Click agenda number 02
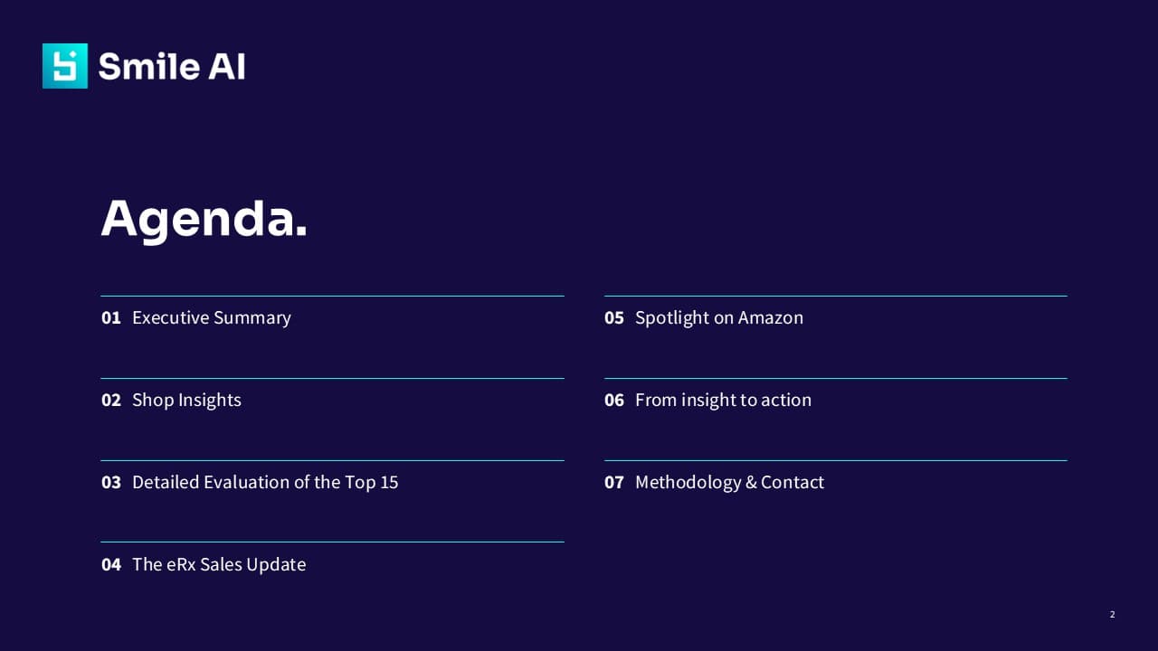The width and height of the screenshot is (1158, 651). [111, 400]
